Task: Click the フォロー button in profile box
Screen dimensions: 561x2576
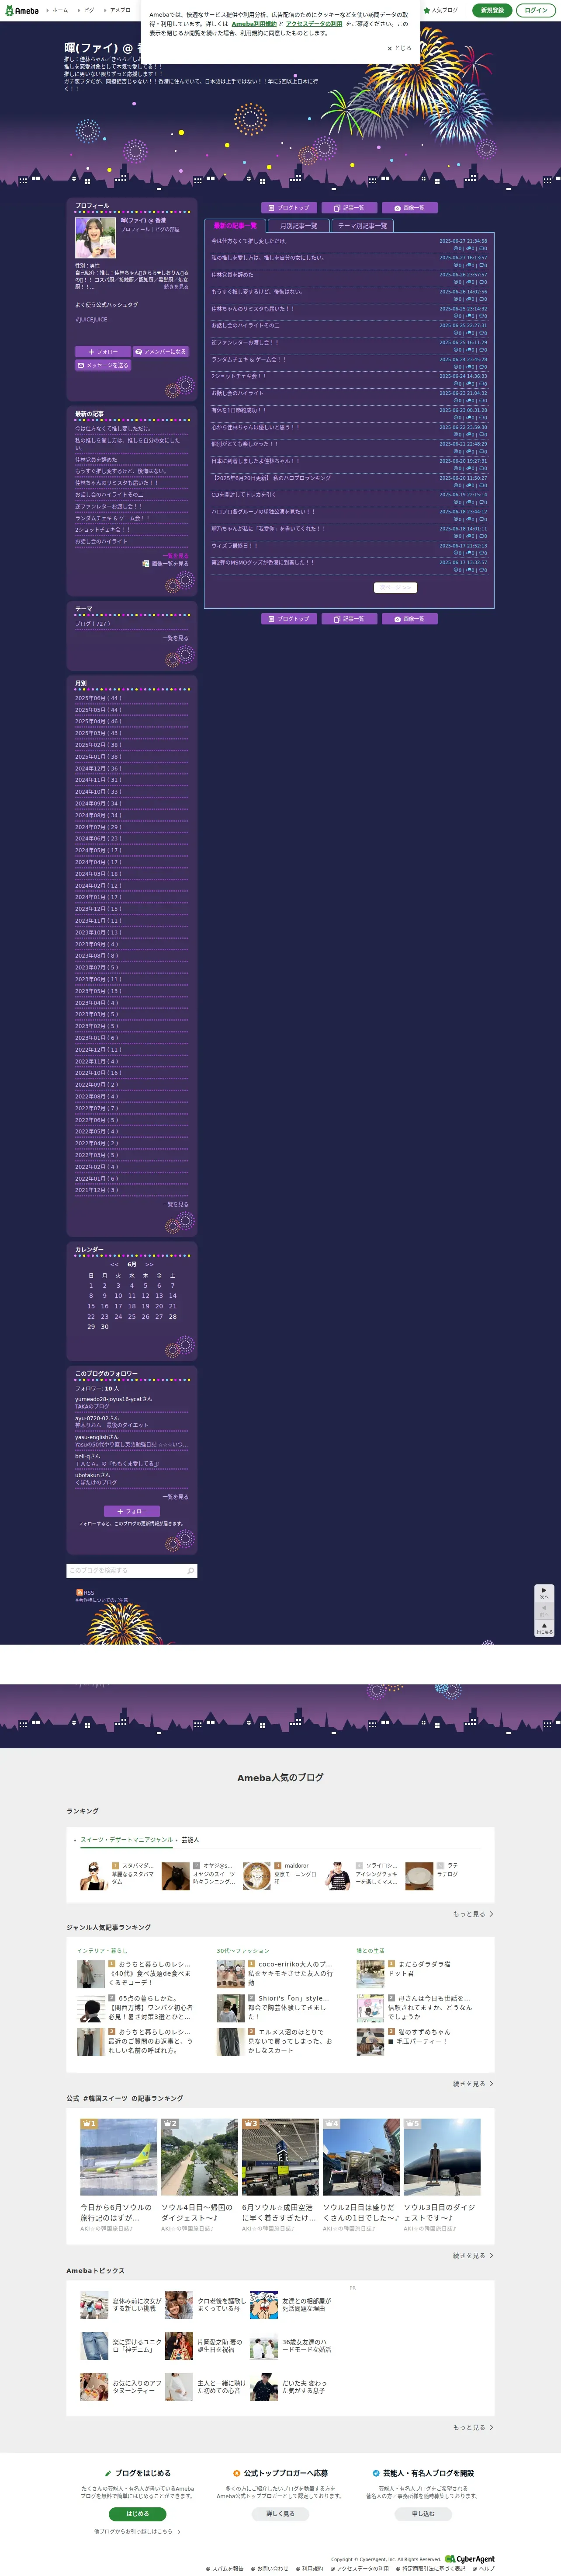Action: (103, 352)
